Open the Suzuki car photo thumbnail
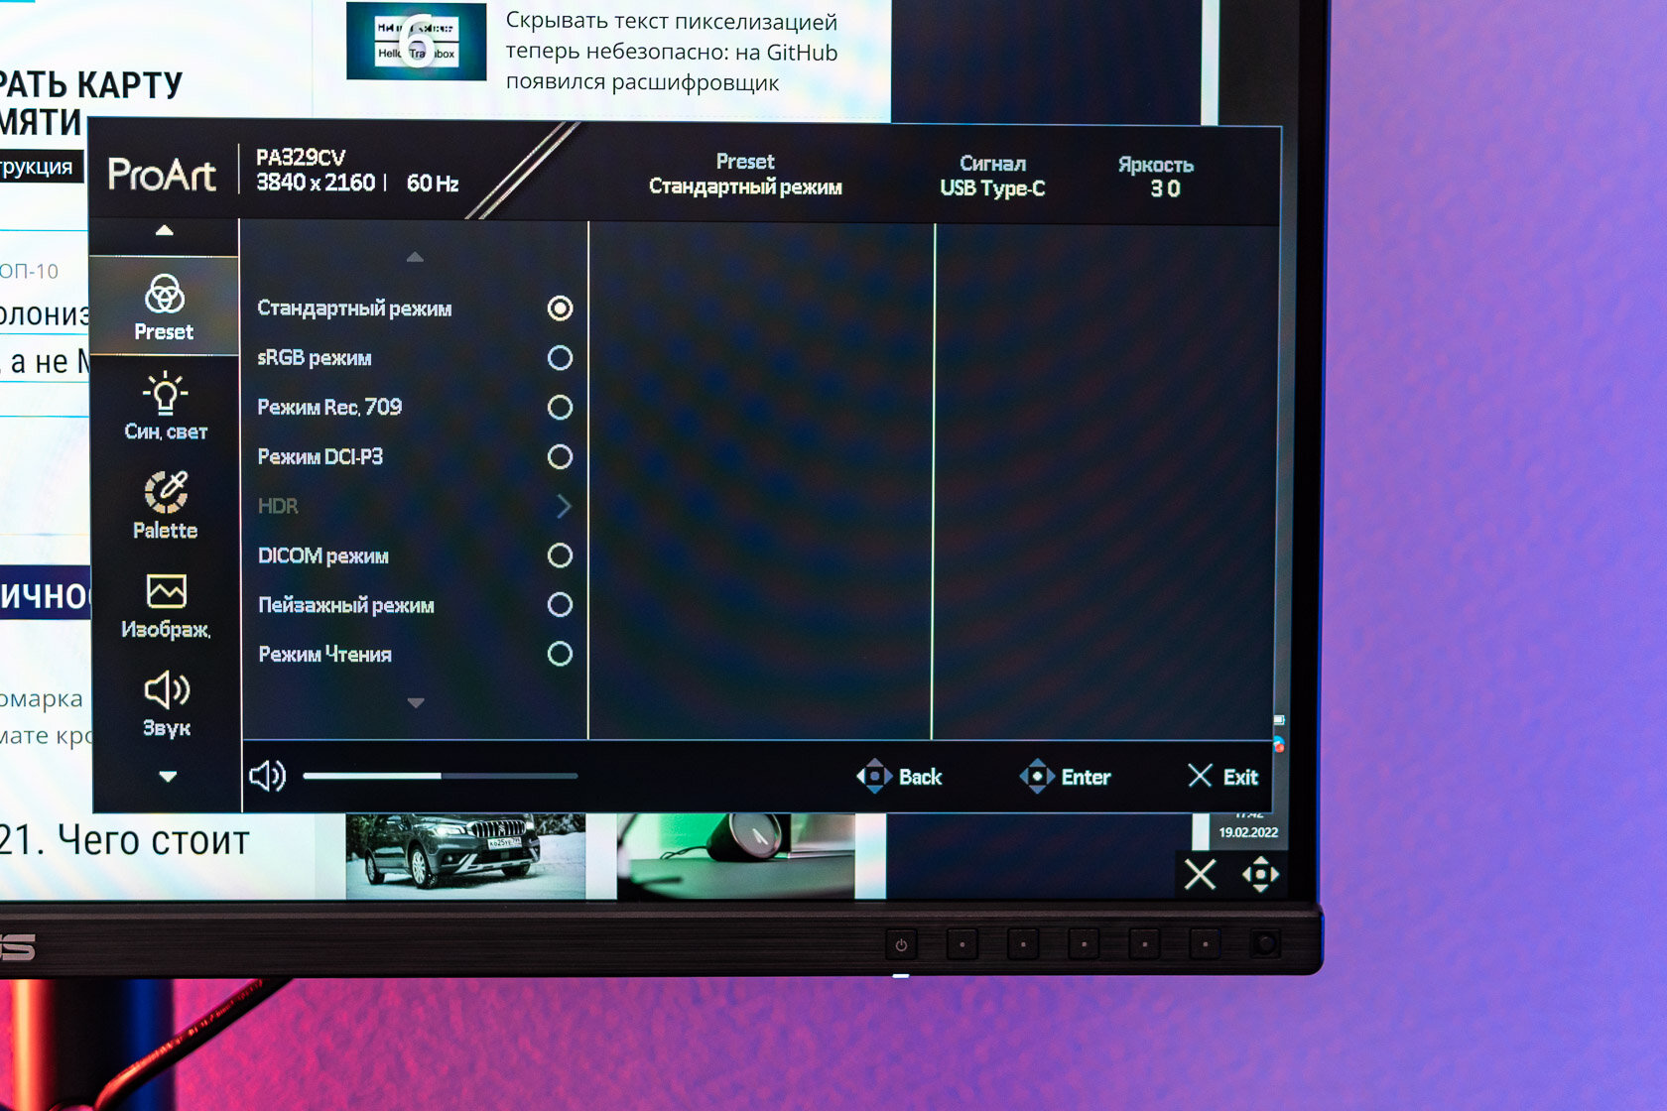1667x1111 pixels. 465,856
